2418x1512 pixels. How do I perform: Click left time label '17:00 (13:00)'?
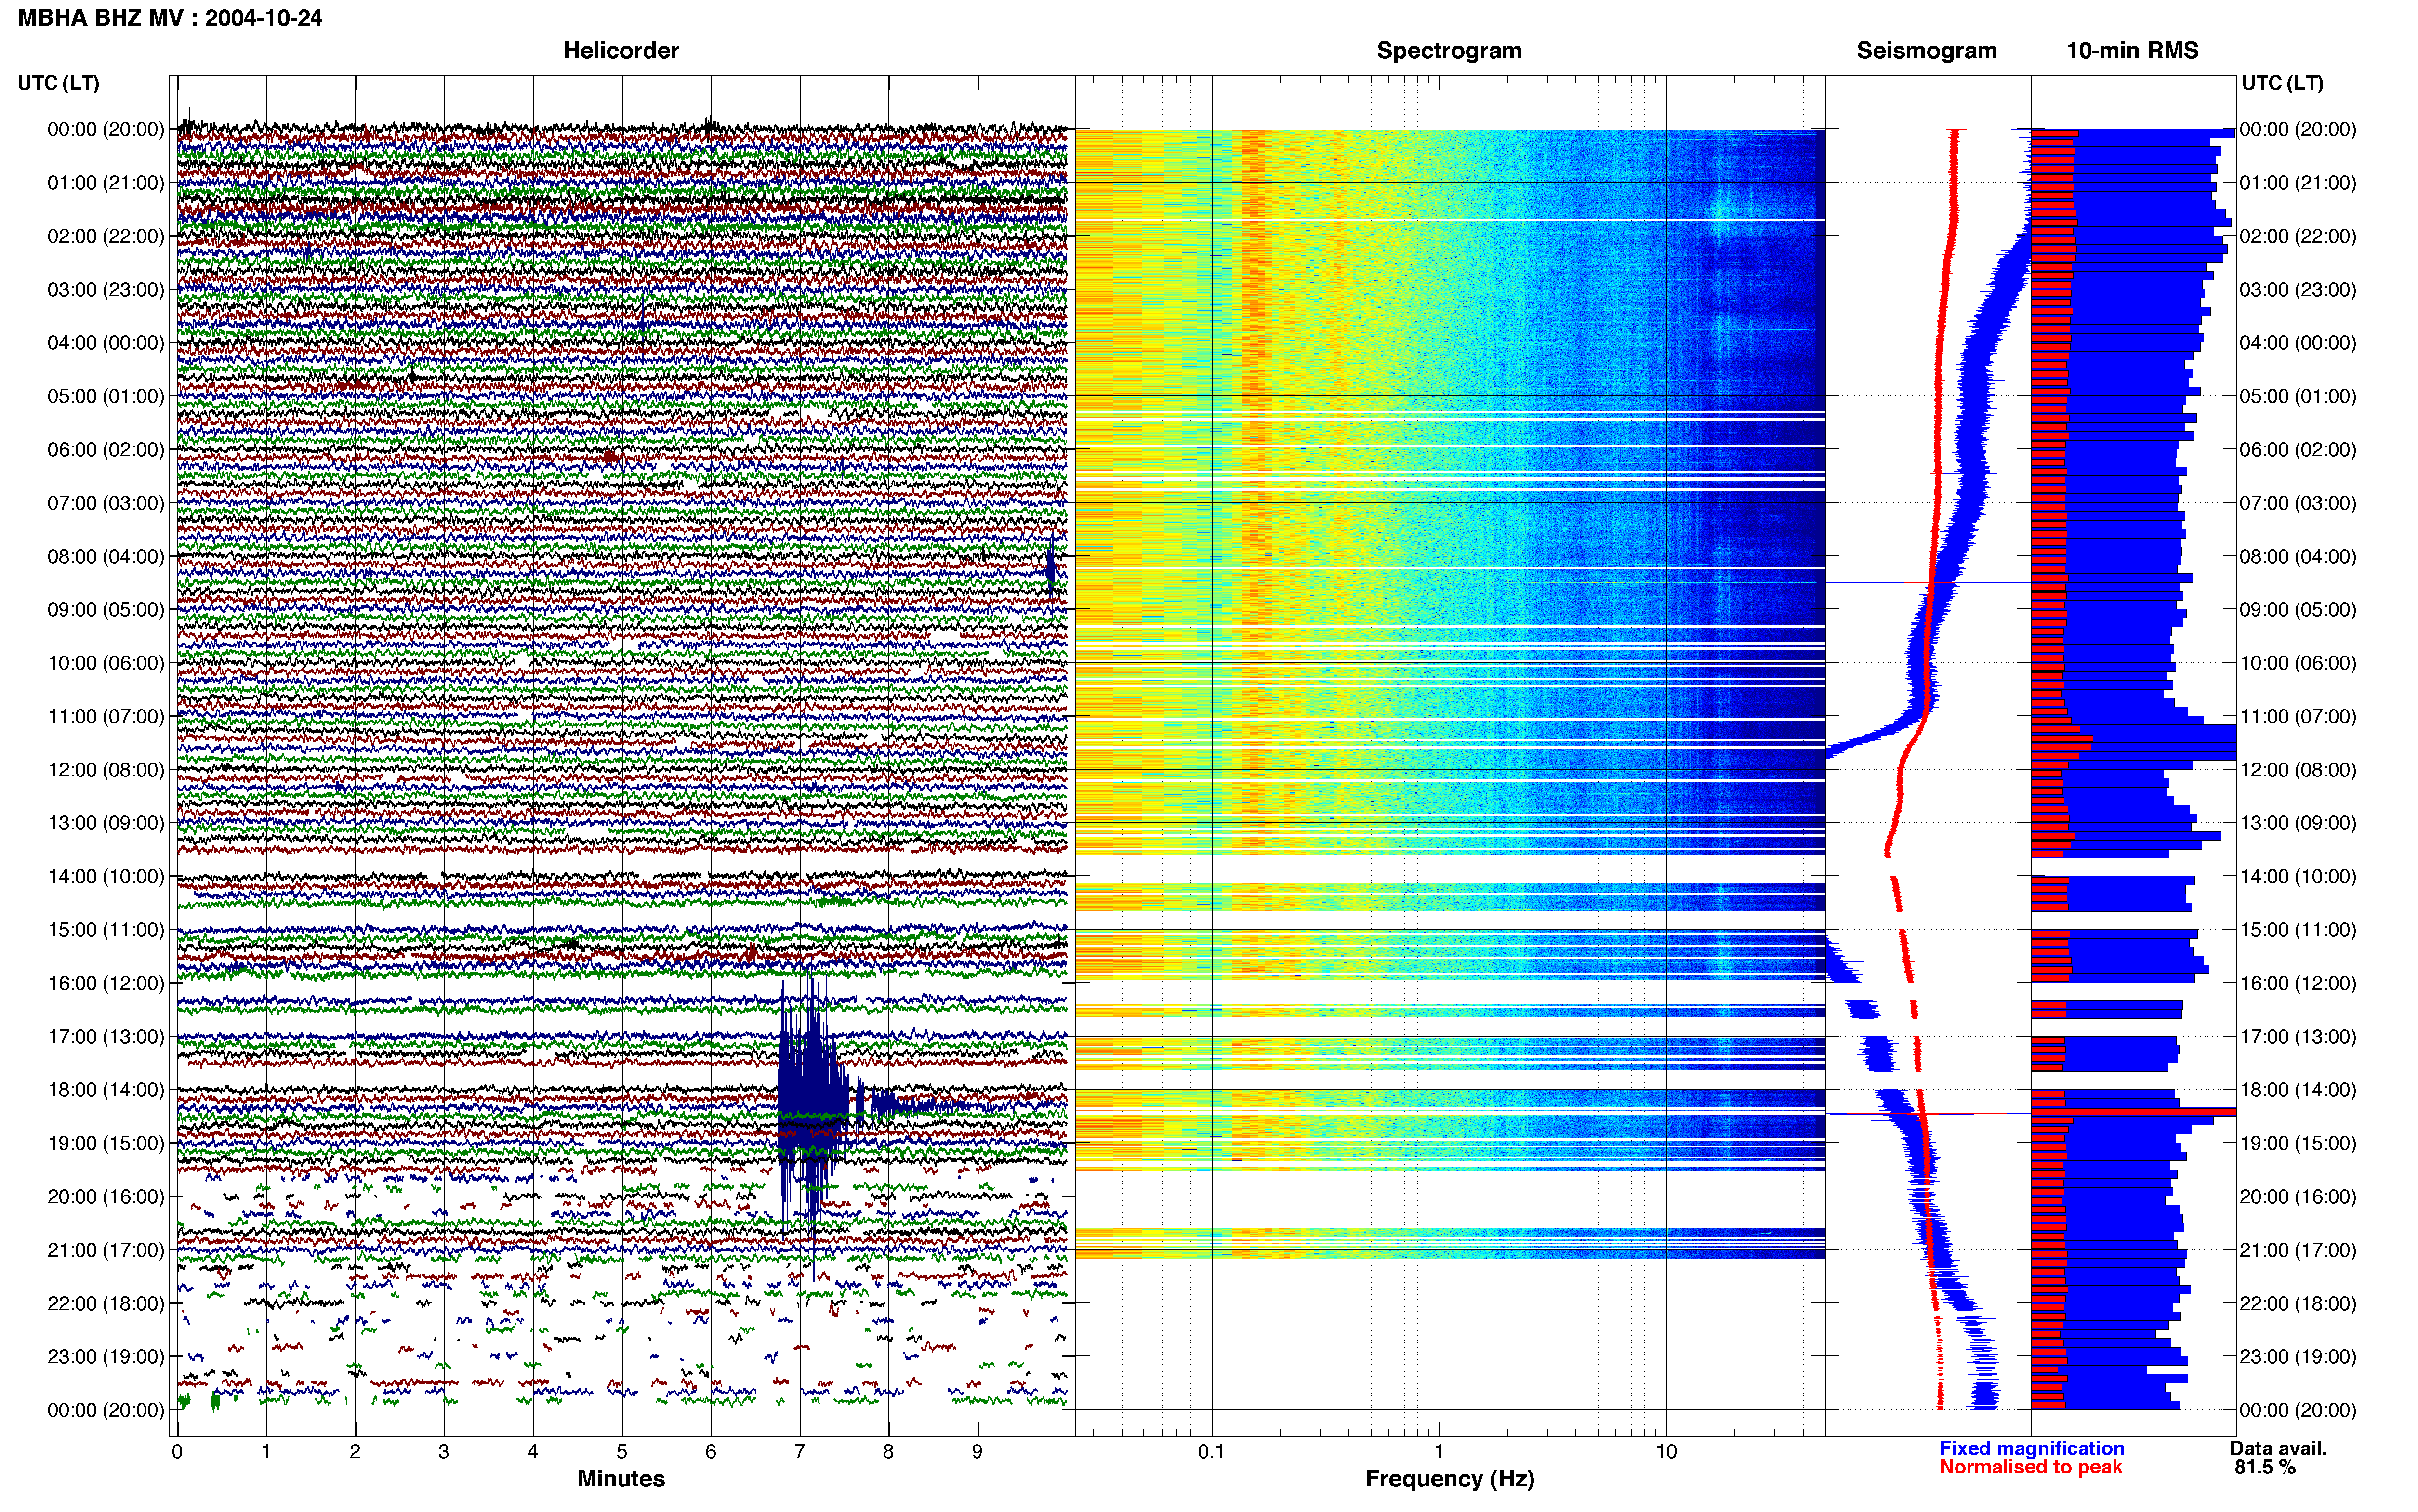click(x=105, y=1036)
